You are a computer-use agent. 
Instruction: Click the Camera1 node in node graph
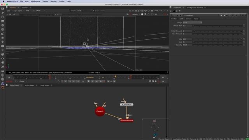coord(100,111)
